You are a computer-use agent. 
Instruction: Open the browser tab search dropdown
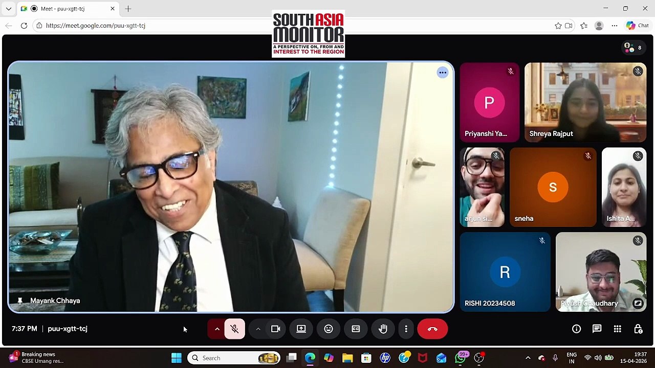[x=9, y=9]
